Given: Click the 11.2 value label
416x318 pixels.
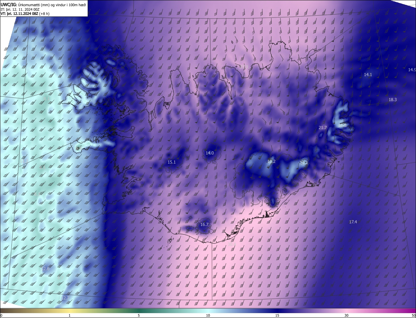Looking at the screenshot, I should coord(271,161).
